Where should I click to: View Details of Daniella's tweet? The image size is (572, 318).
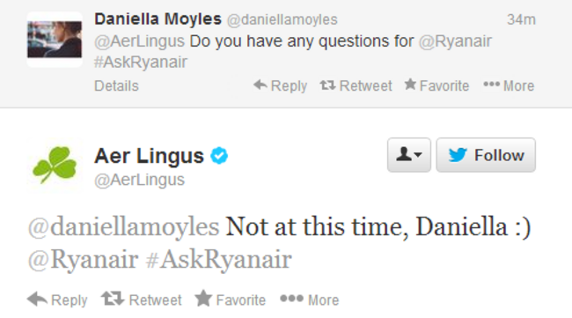point(116,86)
